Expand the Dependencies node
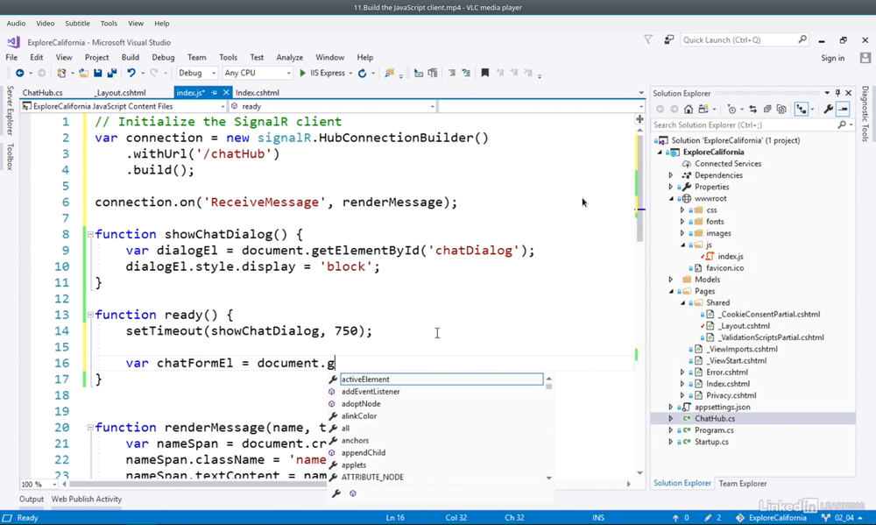 [671, 175]
